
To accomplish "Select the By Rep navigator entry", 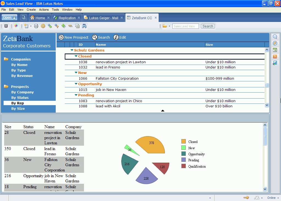I will tap(30, 103).
